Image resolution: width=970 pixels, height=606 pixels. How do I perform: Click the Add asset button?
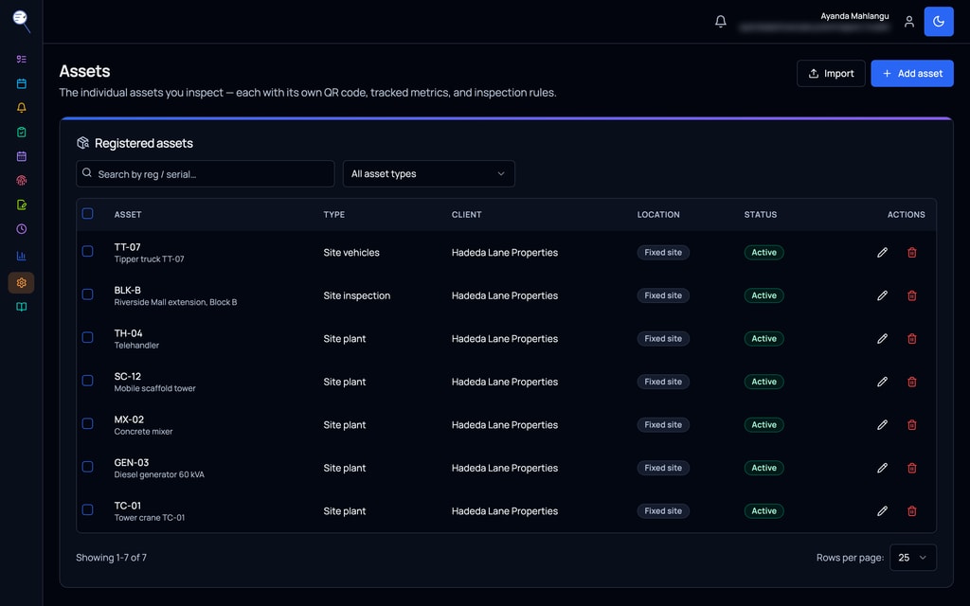click(912, 74)
